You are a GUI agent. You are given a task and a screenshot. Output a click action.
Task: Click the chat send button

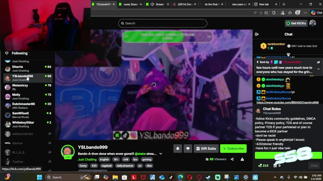point(314,165)
